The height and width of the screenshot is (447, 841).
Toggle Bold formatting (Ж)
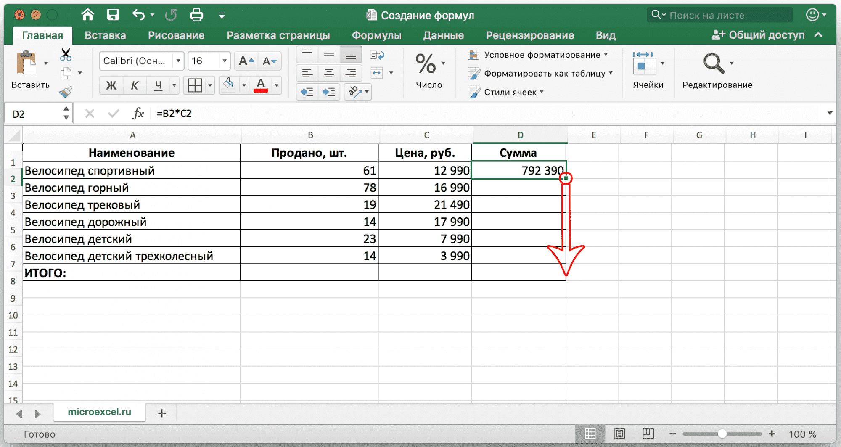click(x=111, y=85)
